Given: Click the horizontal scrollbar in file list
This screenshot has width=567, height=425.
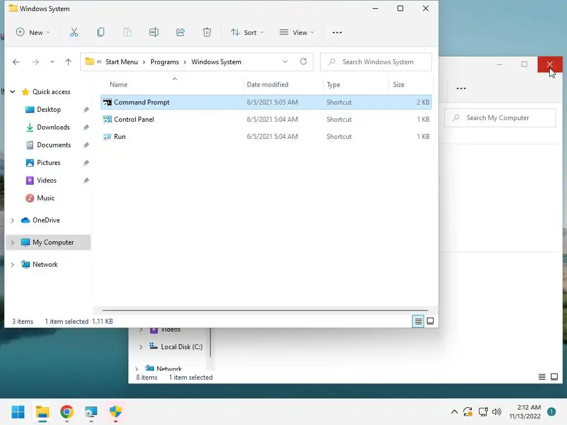Looking at the screenshot, I should pos(265,310).
